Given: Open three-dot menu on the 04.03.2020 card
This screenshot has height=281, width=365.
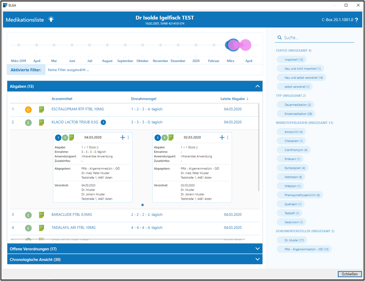Looking at the screenshot, I should [128, 137].
